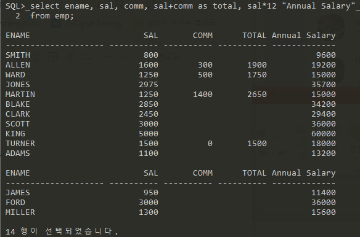Click CLARK's salary 2450

(x=149, y=114)
